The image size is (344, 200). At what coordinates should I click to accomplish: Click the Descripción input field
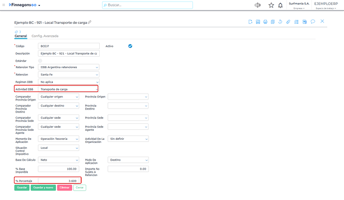69,53
